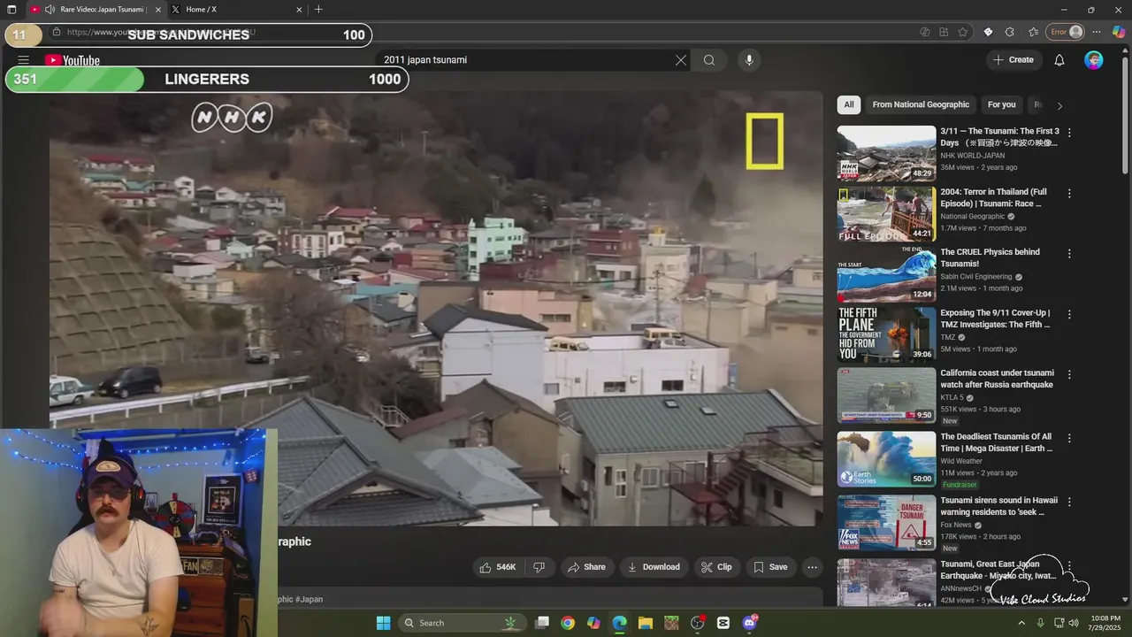1132x637 pixels.
Task: Open options for CRUEL Physics behind Tsunamis video
Action: click(1069, 254)
